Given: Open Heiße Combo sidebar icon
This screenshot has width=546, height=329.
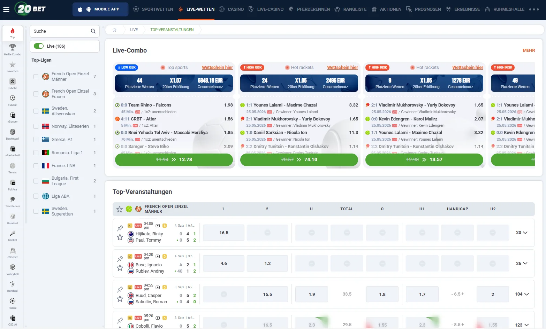Looking at the screenshot, I should (13, 50).
